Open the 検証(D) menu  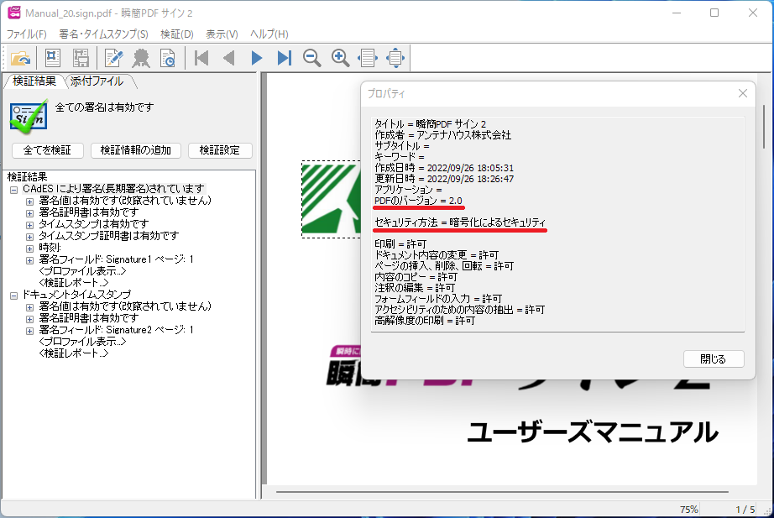(177, 34)
